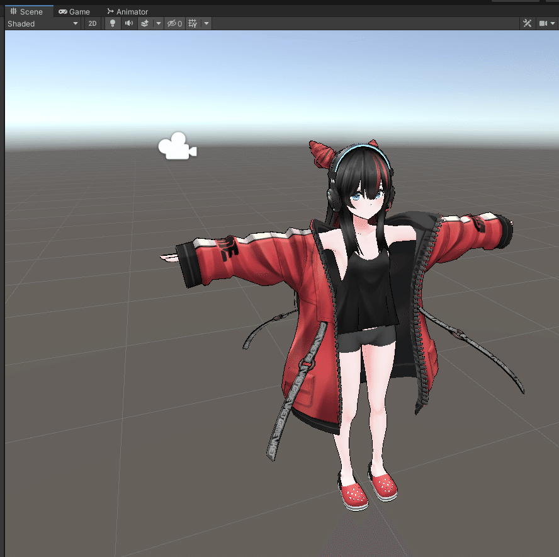Open editor tool settings with the wrench-pencil icon
The width and height of the screenshot is (559, 557).
click(527, 23)
